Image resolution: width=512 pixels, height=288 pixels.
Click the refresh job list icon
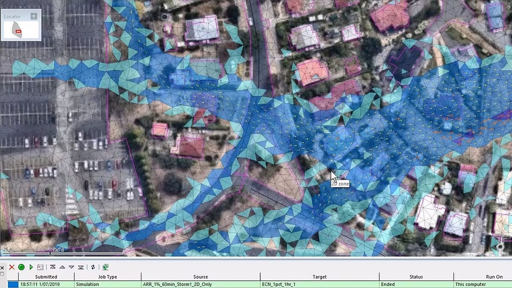pos(93,267)
